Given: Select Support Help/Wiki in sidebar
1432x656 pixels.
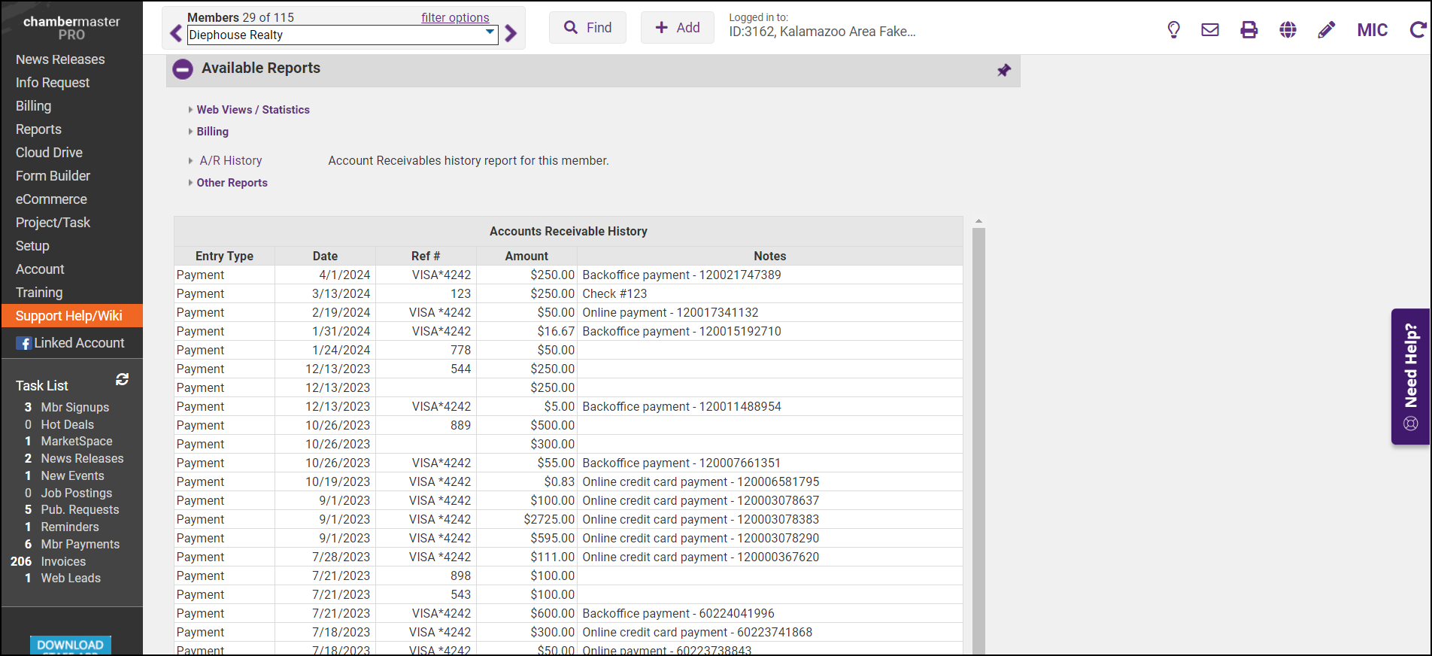Looking at the screenshot, I should 69,316.
